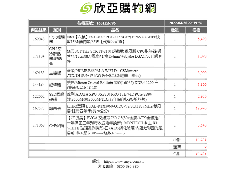Select product barcode 171104

39,56
